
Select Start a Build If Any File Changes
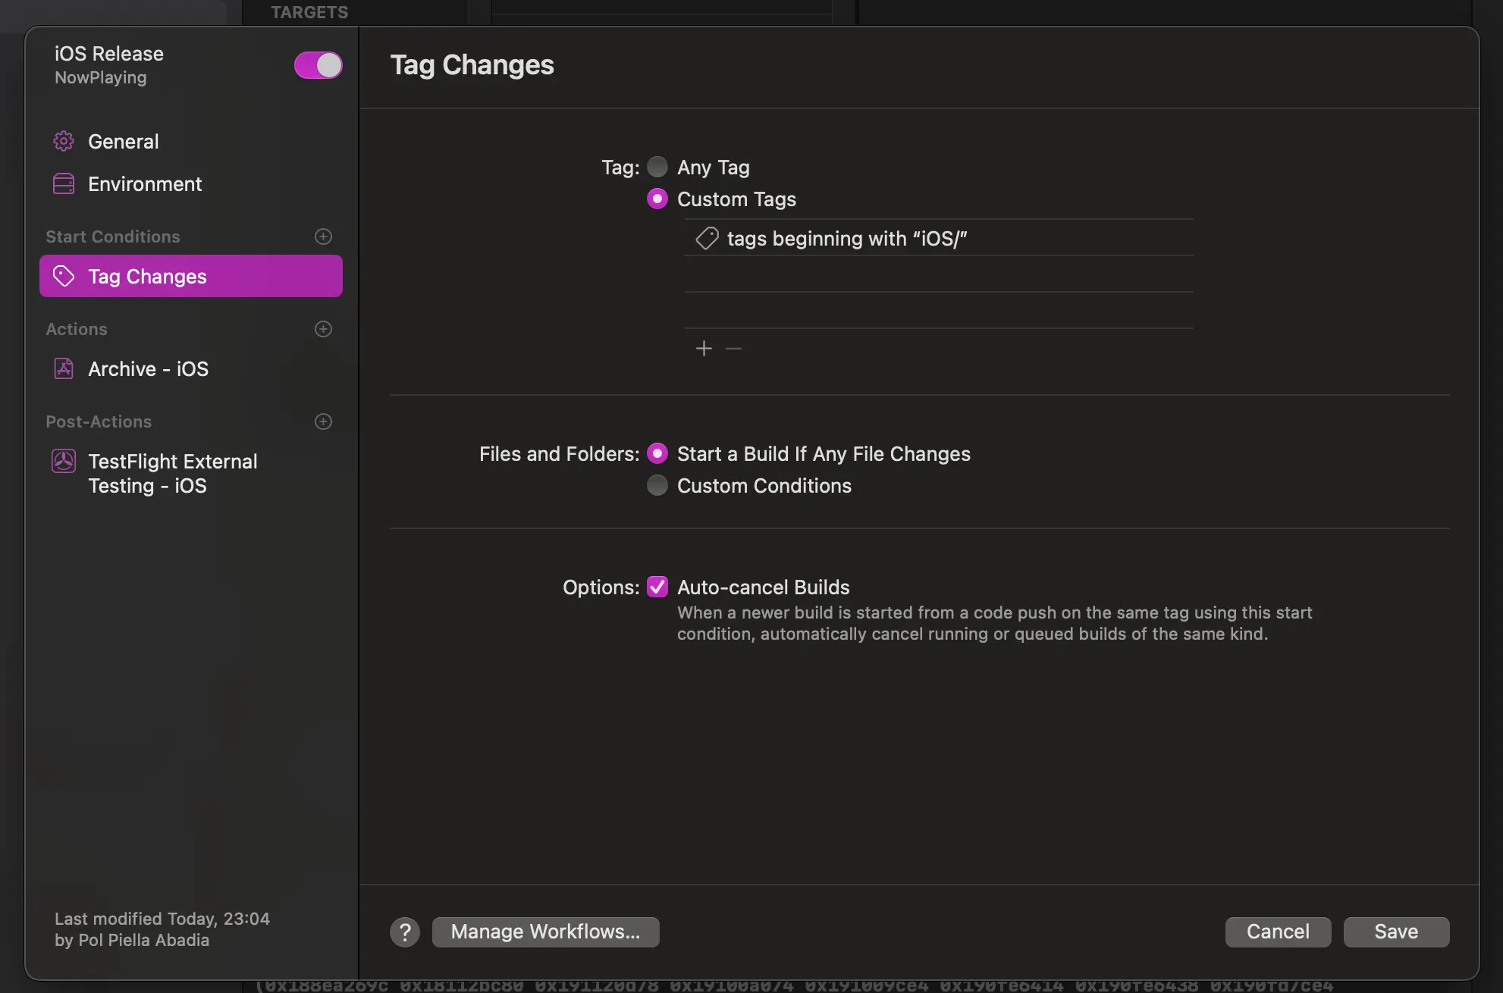pos(657,453)
